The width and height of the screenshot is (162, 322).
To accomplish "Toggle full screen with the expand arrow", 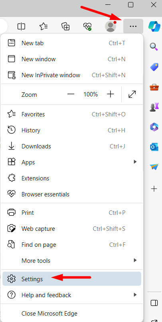I will click(132, 94).
